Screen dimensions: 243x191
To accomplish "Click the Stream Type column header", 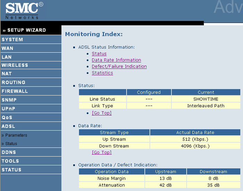I will click(x=114, y=132).
